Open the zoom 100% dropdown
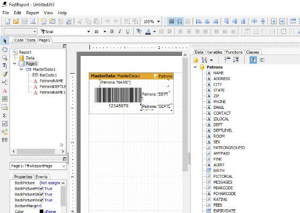The width and height of the screenshot is (300, 213). pyautogui.click(x=158, y=22)
